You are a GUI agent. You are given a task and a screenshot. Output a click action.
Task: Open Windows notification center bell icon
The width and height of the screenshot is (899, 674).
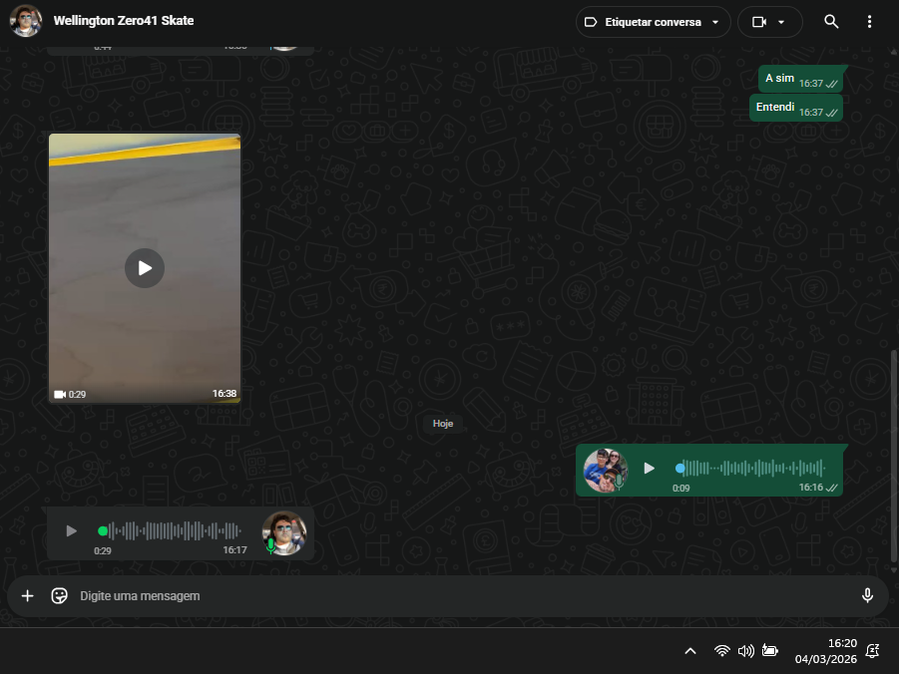tap(872, 651)
